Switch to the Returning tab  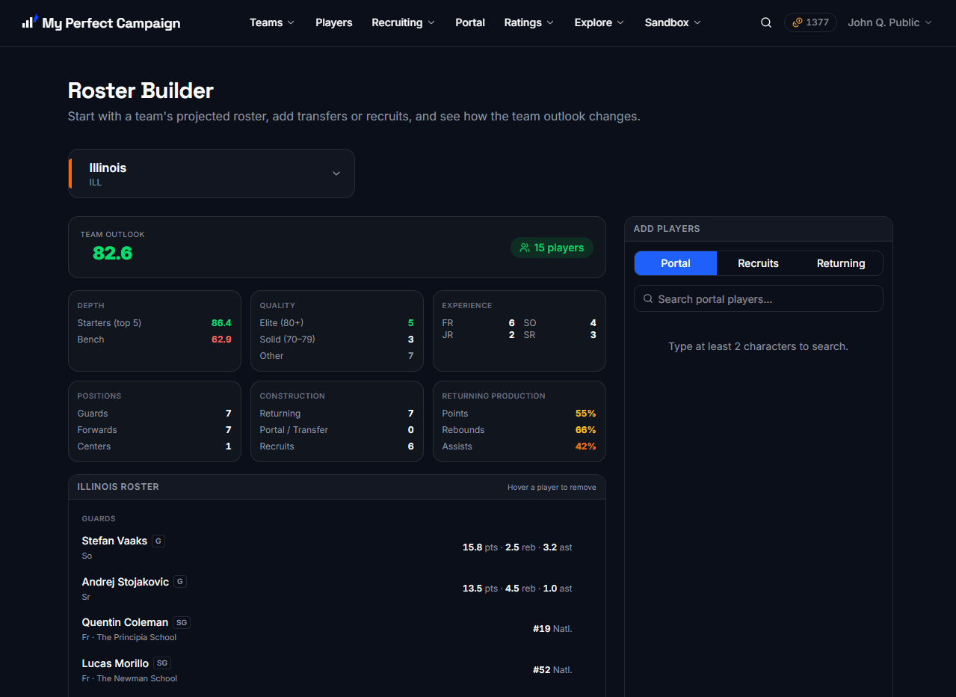[841, 263]
